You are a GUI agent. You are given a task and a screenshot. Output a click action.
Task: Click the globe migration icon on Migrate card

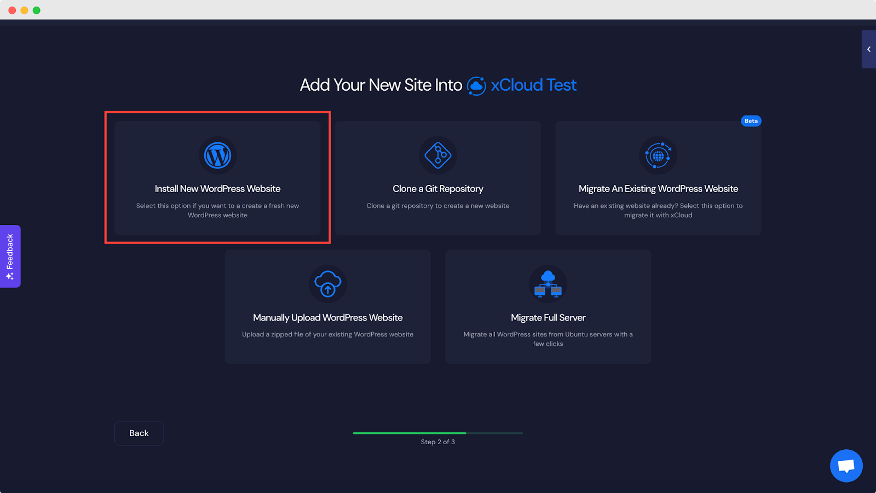tap(658, 155)
